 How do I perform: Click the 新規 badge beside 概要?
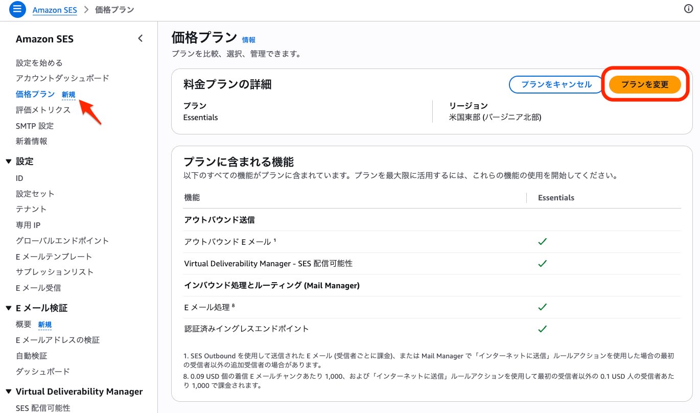click(x=45, y=325)
